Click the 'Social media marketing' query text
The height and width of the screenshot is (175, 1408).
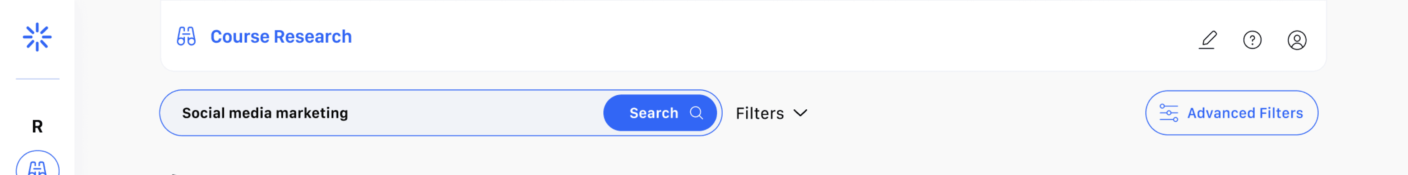(265, 113)
